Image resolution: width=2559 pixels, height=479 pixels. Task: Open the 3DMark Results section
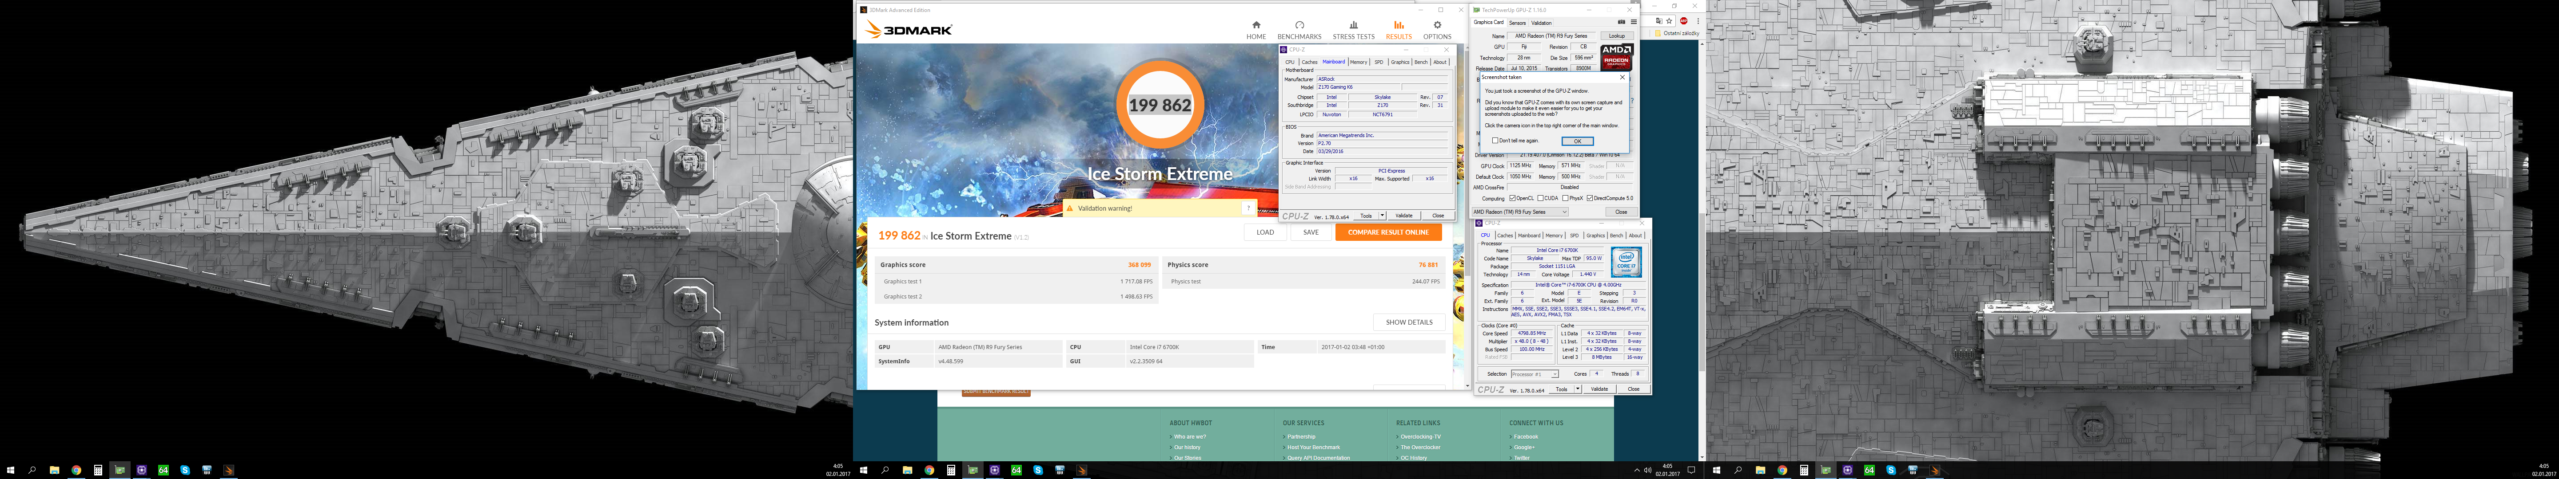1399,30
